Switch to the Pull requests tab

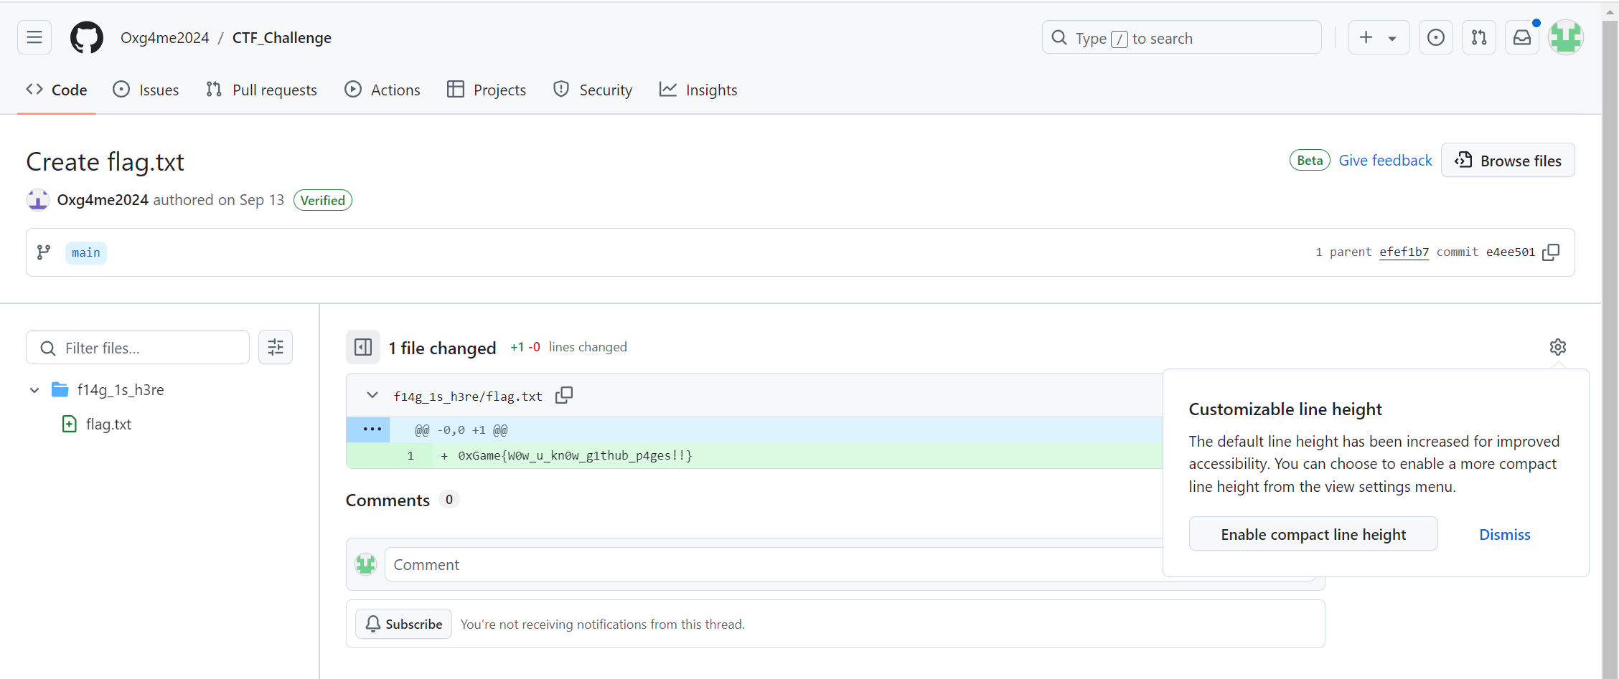[x=262, y=90]
